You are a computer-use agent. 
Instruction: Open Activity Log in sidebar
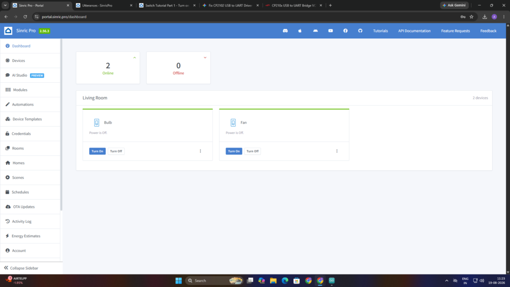[30, 222]
